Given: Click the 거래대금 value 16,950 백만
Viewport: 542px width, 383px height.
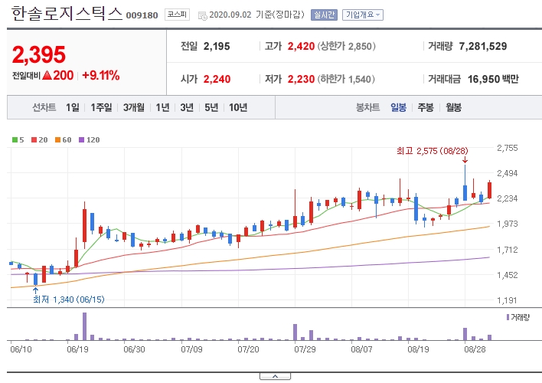Looking at the screenshot, I should click(x=493, y=79).
